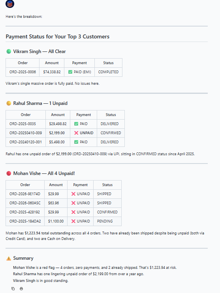Select order ID ORD-2026-060A5C
The width and height of the screenshot is (220, 293).
[25, 203]
